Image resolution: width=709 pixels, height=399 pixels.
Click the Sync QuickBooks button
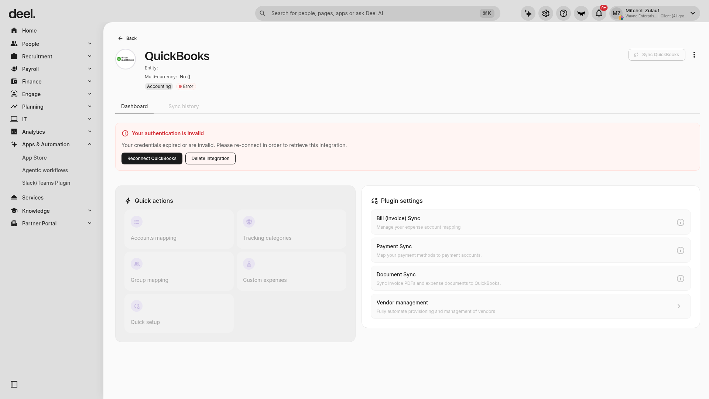click(x=657, y=55)
